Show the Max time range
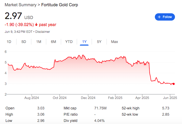182x124 pixels. click(114, 42)
